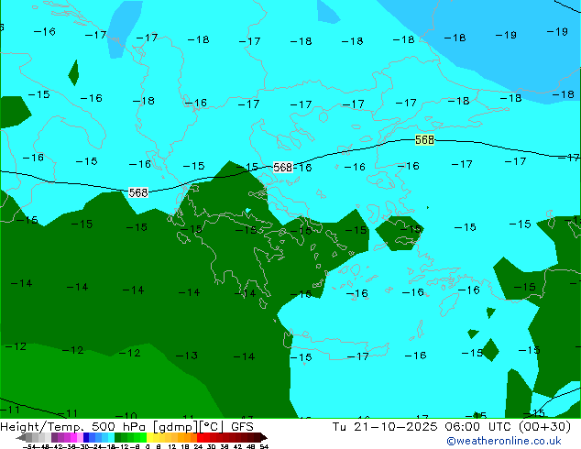Click the dark blue segment of the legend
This screenshot has height=449, width=581.
pos(86,437)
